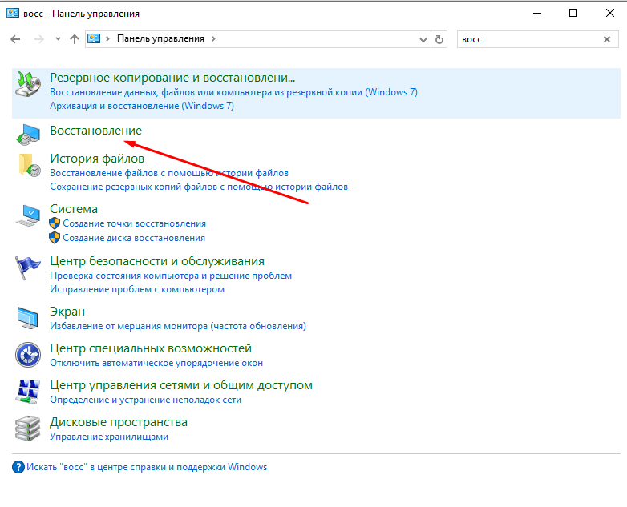Open Управление хранилищами link
Screen dimensions: 627x507
point(109,437)
